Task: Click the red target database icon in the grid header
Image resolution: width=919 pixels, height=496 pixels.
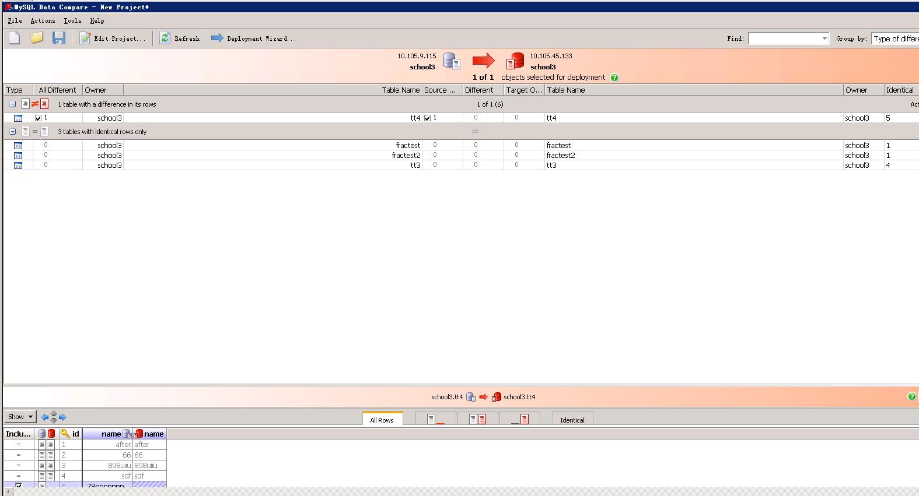Action: 51,434
